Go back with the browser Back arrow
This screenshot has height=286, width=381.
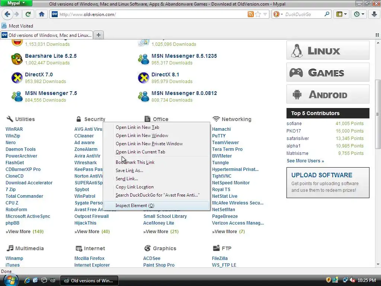(7, 15)
